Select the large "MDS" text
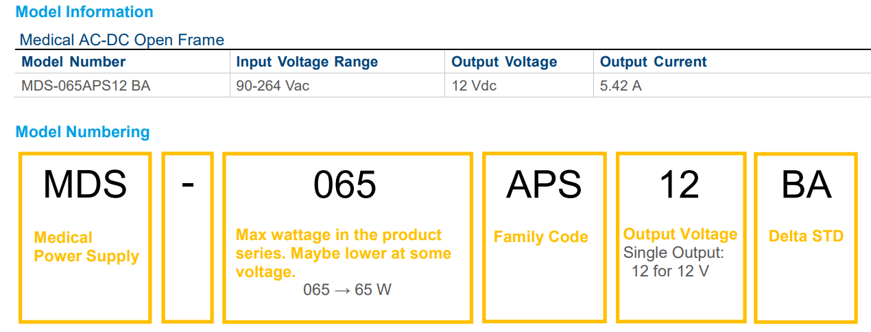This screenshot has width=871, height=332. 85,184
